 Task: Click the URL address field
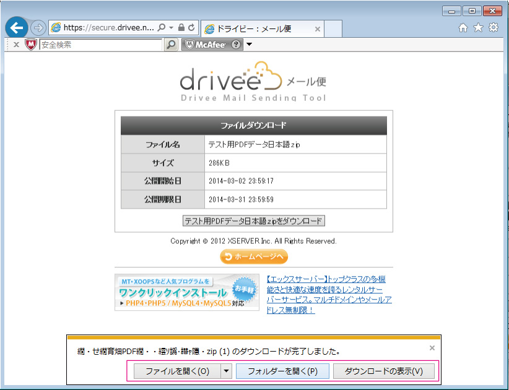click(x=109, y=28)
